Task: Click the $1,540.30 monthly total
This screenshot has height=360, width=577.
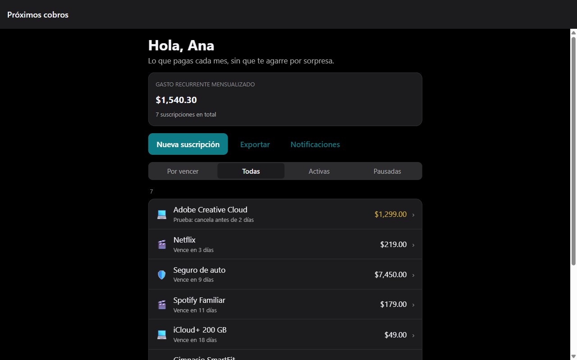Action: pos(176,100)
